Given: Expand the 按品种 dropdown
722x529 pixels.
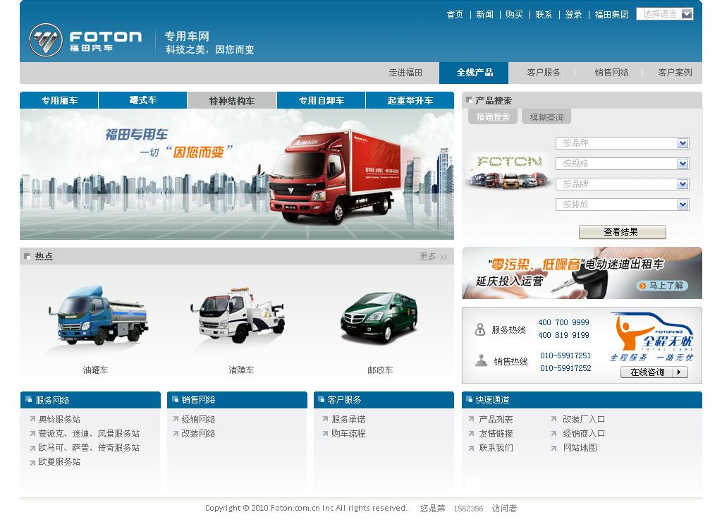Looking at the screenshot, I should [x=622, y=143].
